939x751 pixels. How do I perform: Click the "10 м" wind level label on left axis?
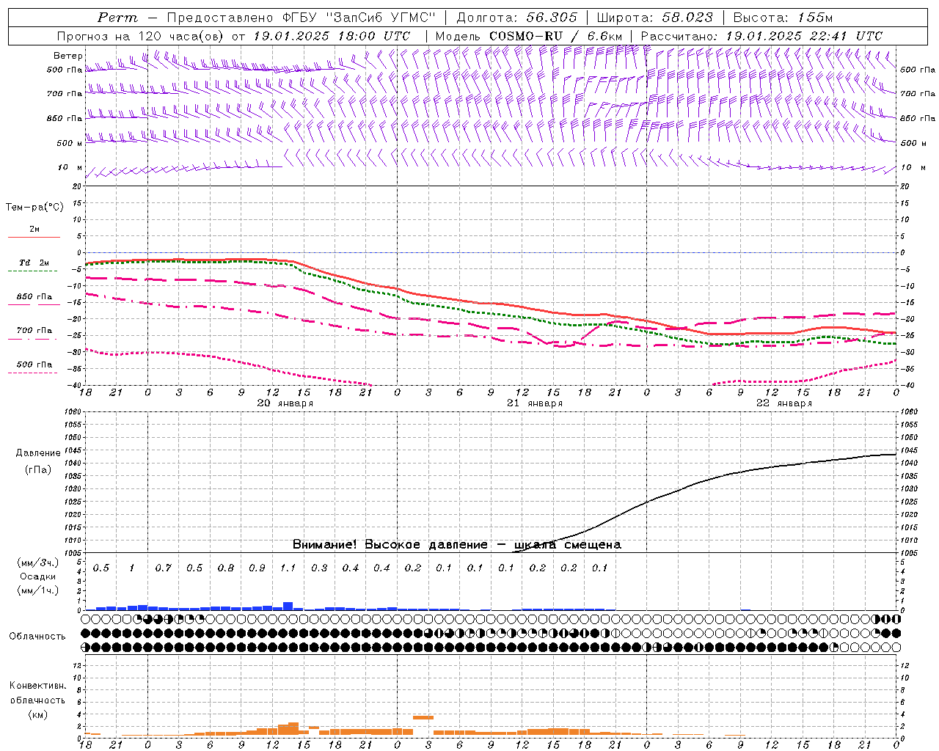[x=70, y=167]
